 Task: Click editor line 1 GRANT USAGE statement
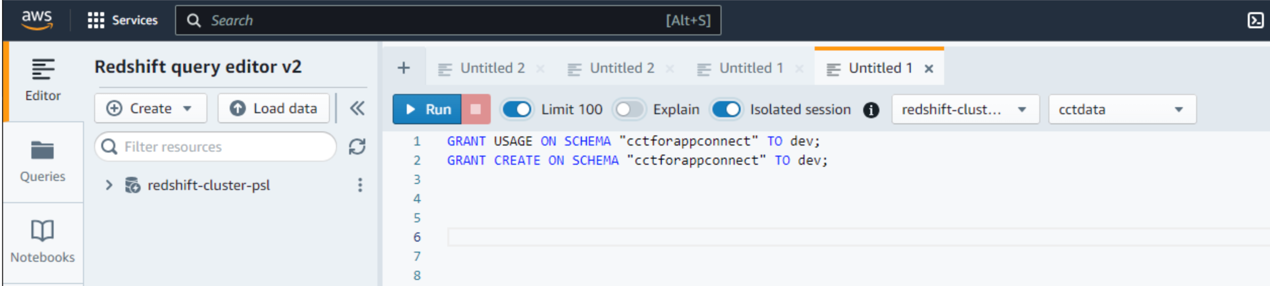633,141
